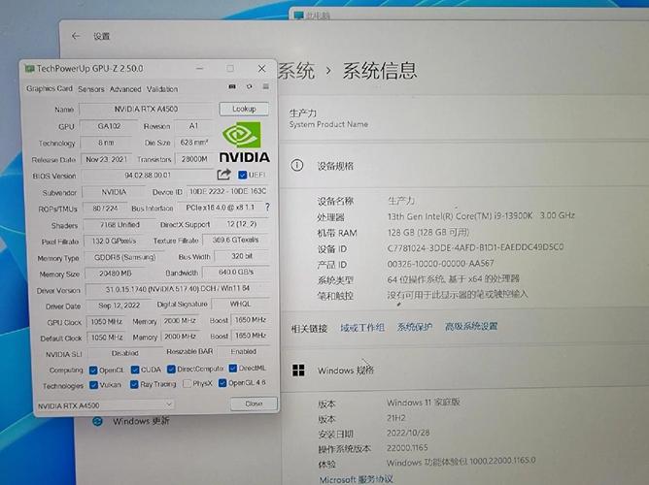Click the 设备 ID value in Settings

click(475, 247)
